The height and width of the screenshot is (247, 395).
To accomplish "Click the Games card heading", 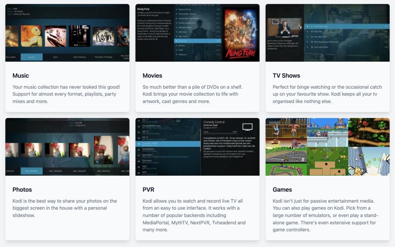I will (x=282, y=190).
